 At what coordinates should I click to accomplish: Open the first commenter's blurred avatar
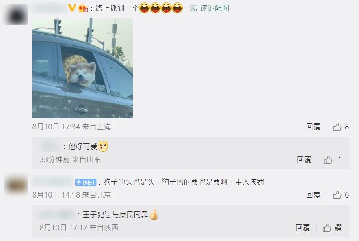coord(15,14)
